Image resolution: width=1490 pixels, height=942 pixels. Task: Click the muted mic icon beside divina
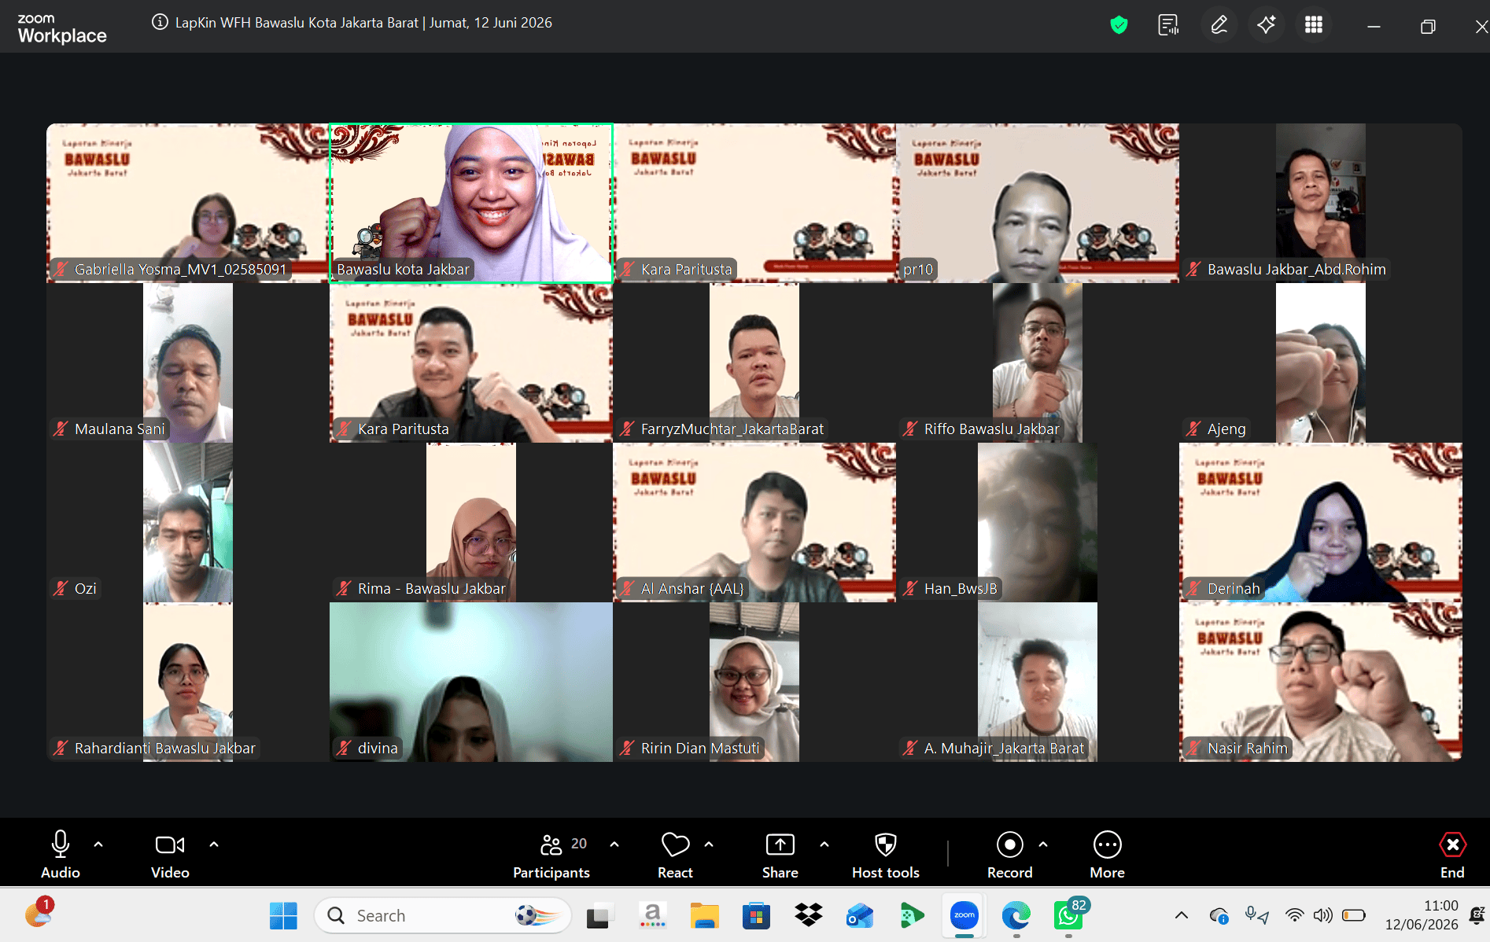(x=344, y=749)
